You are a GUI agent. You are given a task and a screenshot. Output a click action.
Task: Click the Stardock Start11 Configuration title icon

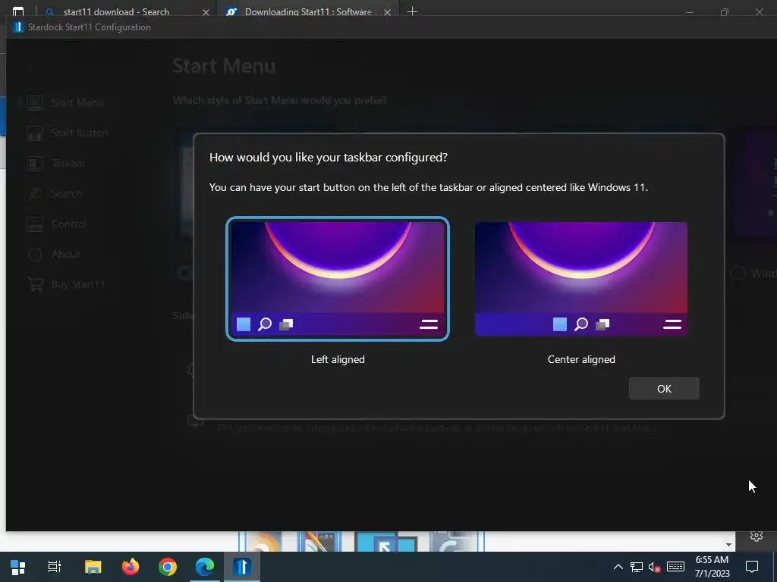point(18,27)
